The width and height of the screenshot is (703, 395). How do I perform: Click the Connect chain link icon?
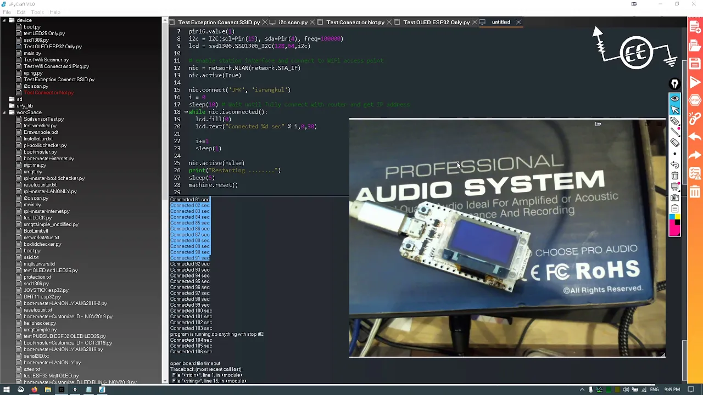(695, 119)
